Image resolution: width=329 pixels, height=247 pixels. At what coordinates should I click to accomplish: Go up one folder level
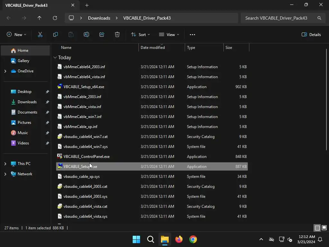click(40, 18)
